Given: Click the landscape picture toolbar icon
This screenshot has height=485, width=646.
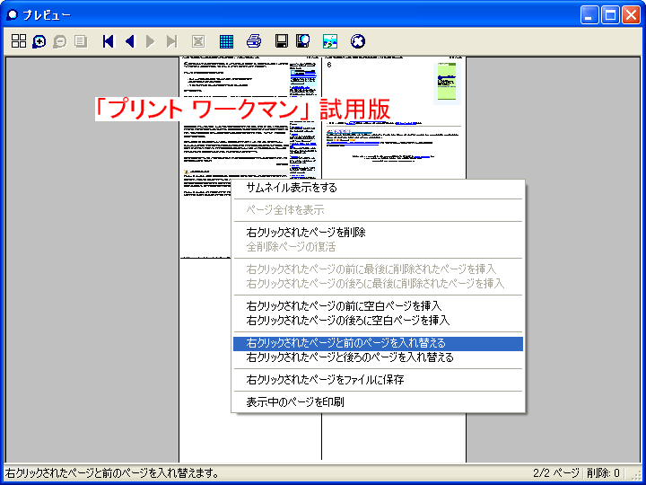Looking at the screenshot, I should click(x=330, y=41).
